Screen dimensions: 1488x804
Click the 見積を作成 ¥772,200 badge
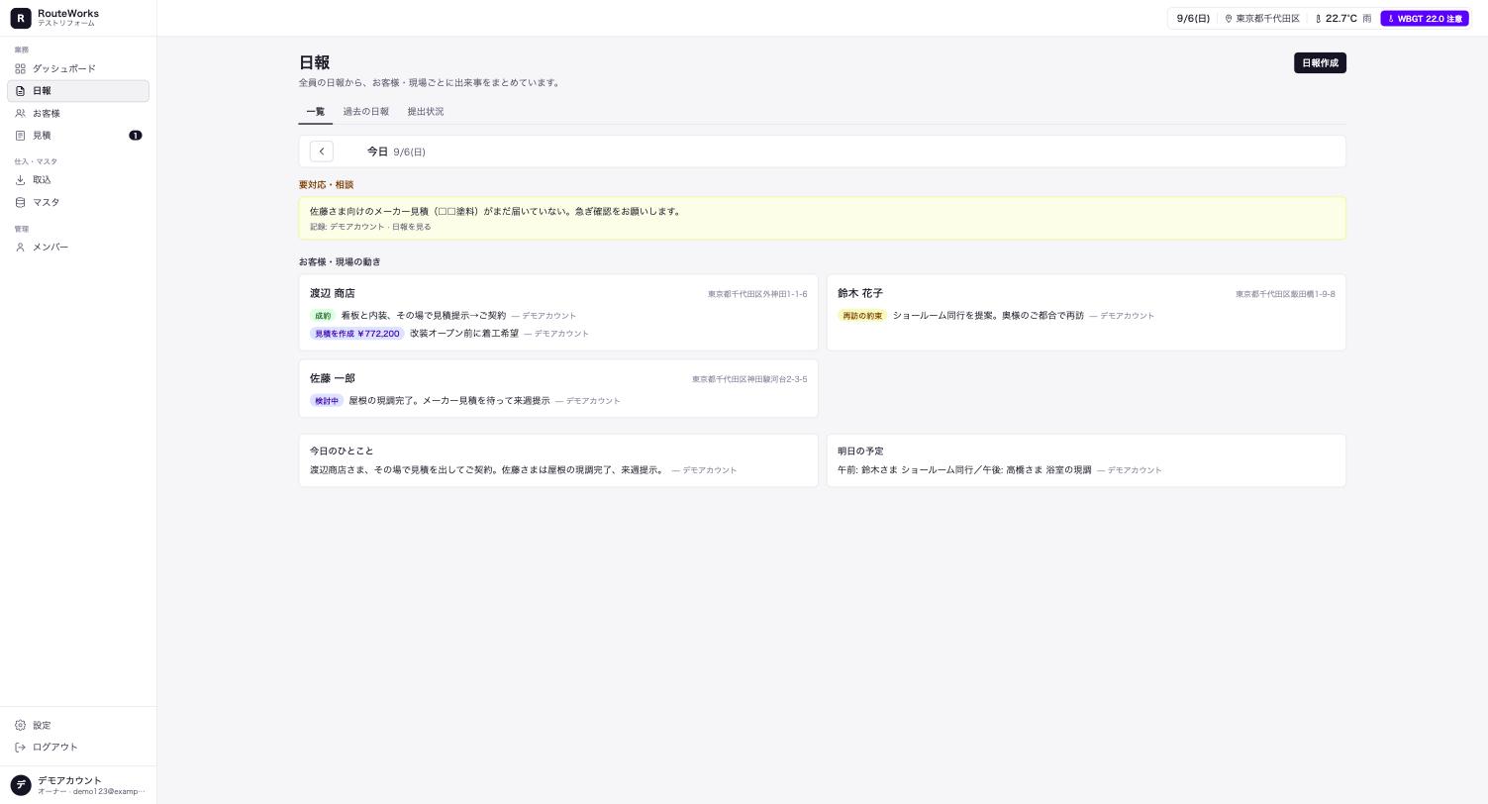pos(357,334)
